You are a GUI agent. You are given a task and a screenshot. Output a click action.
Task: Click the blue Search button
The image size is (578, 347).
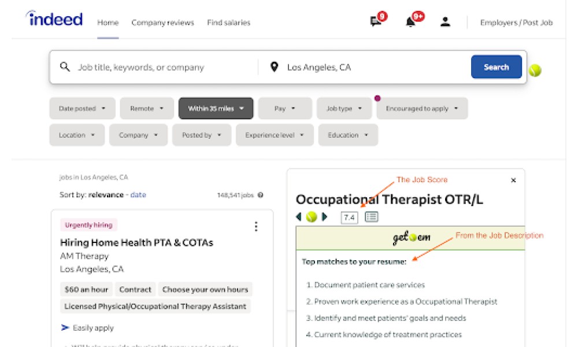click(496, 67)
